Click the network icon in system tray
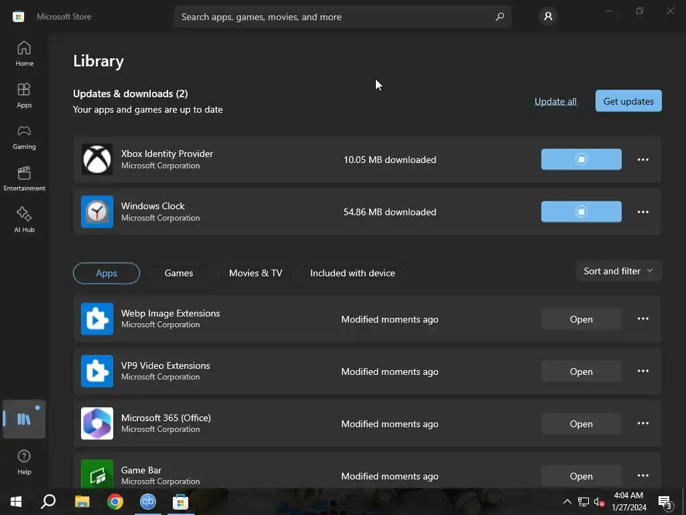The width and height of the screenshot is (686, 515). pos(584,502)
